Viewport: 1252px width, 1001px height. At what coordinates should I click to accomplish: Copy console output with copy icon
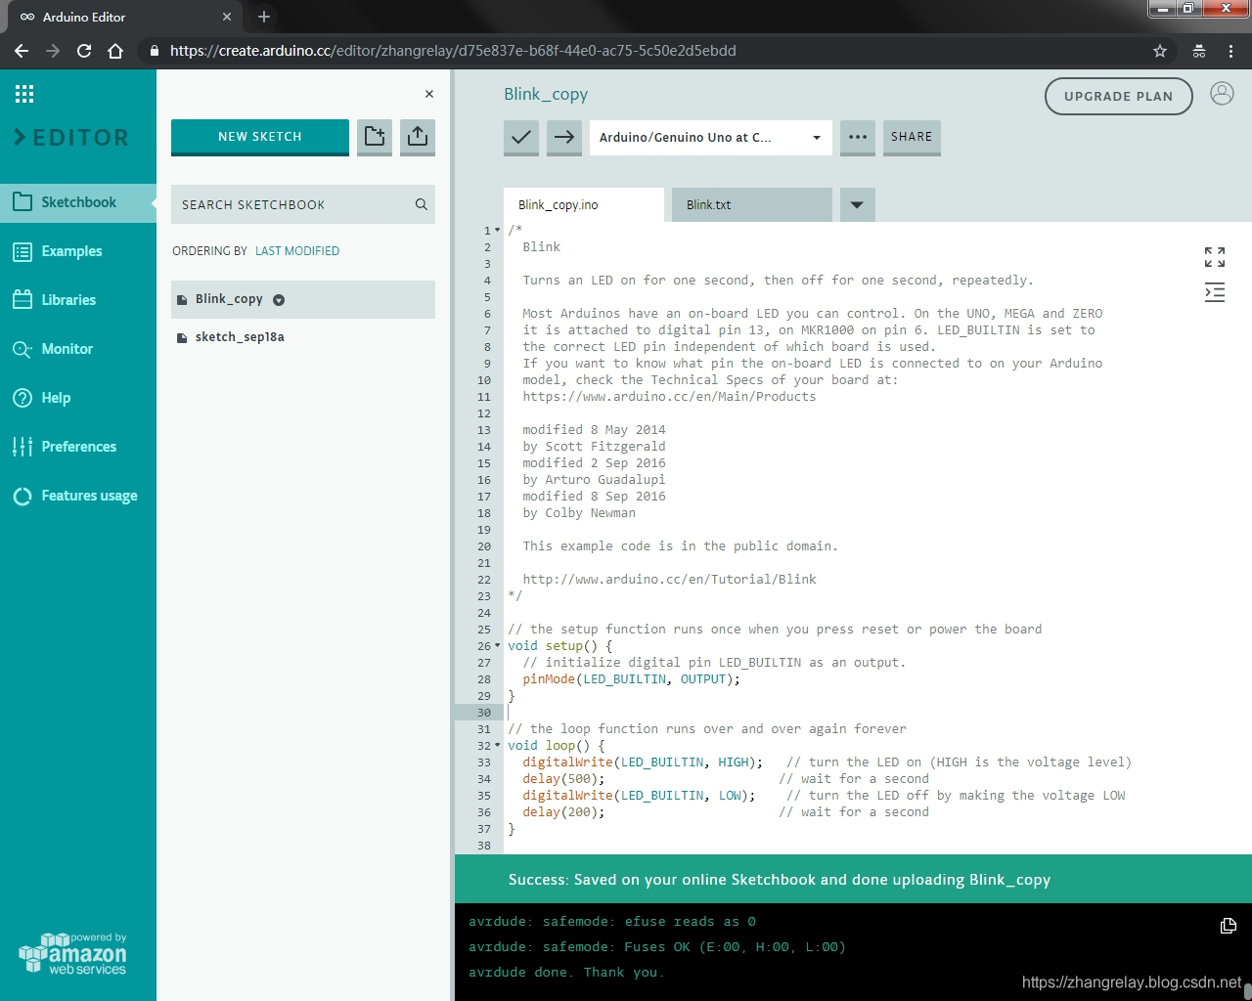click(1229, 925)
